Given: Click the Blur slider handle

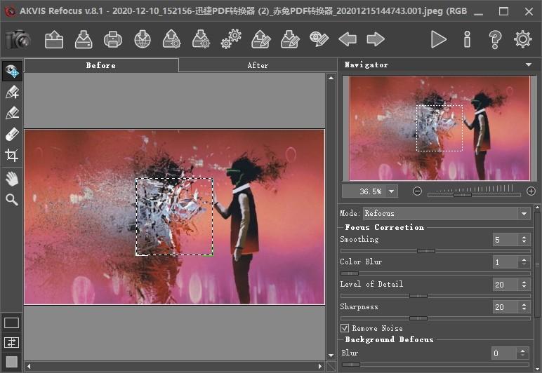Looking at the screenshot, I should (x=350, y=365).
